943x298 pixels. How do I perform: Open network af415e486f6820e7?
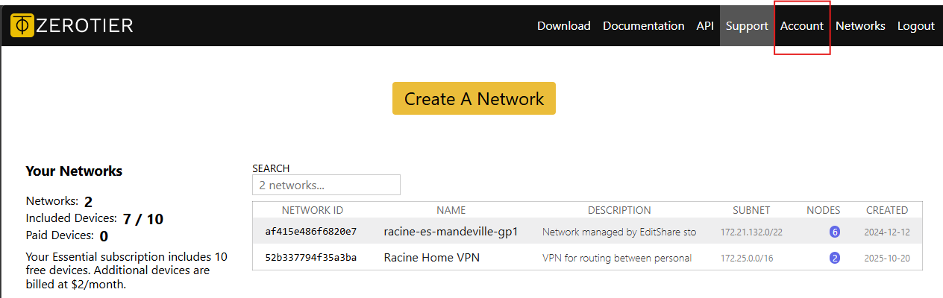(x=311, y=232)
